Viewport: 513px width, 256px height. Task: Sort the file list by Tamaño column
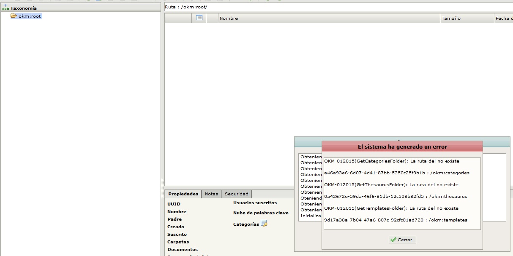pos(466,18)
